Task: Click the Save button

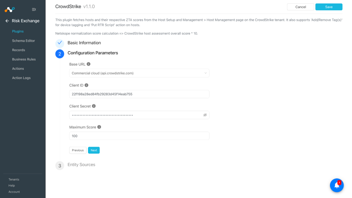Action: pos(329,7)
